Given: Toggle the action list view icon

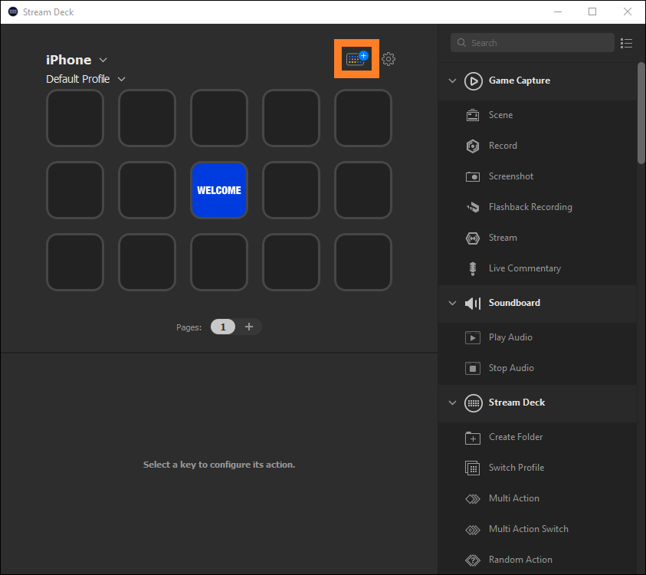Looking at the screenshot, I should point(626,43).
